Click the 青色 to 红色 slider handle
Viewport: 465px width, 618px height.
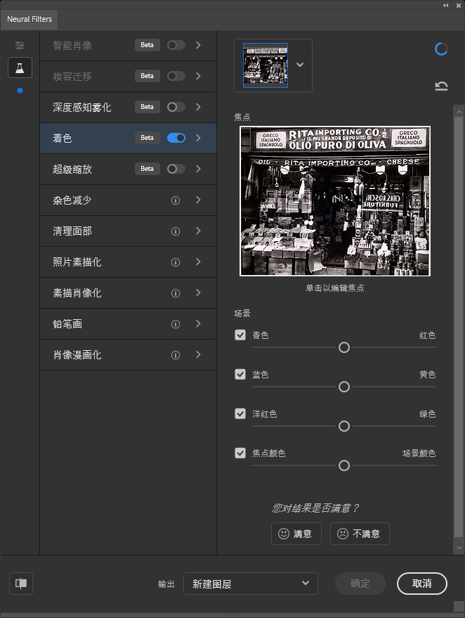click(x=344, y=347)
